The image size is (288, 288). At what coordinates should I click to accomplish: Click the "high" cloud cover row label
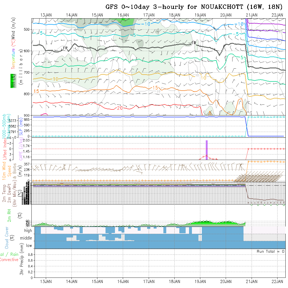point(28,231)
